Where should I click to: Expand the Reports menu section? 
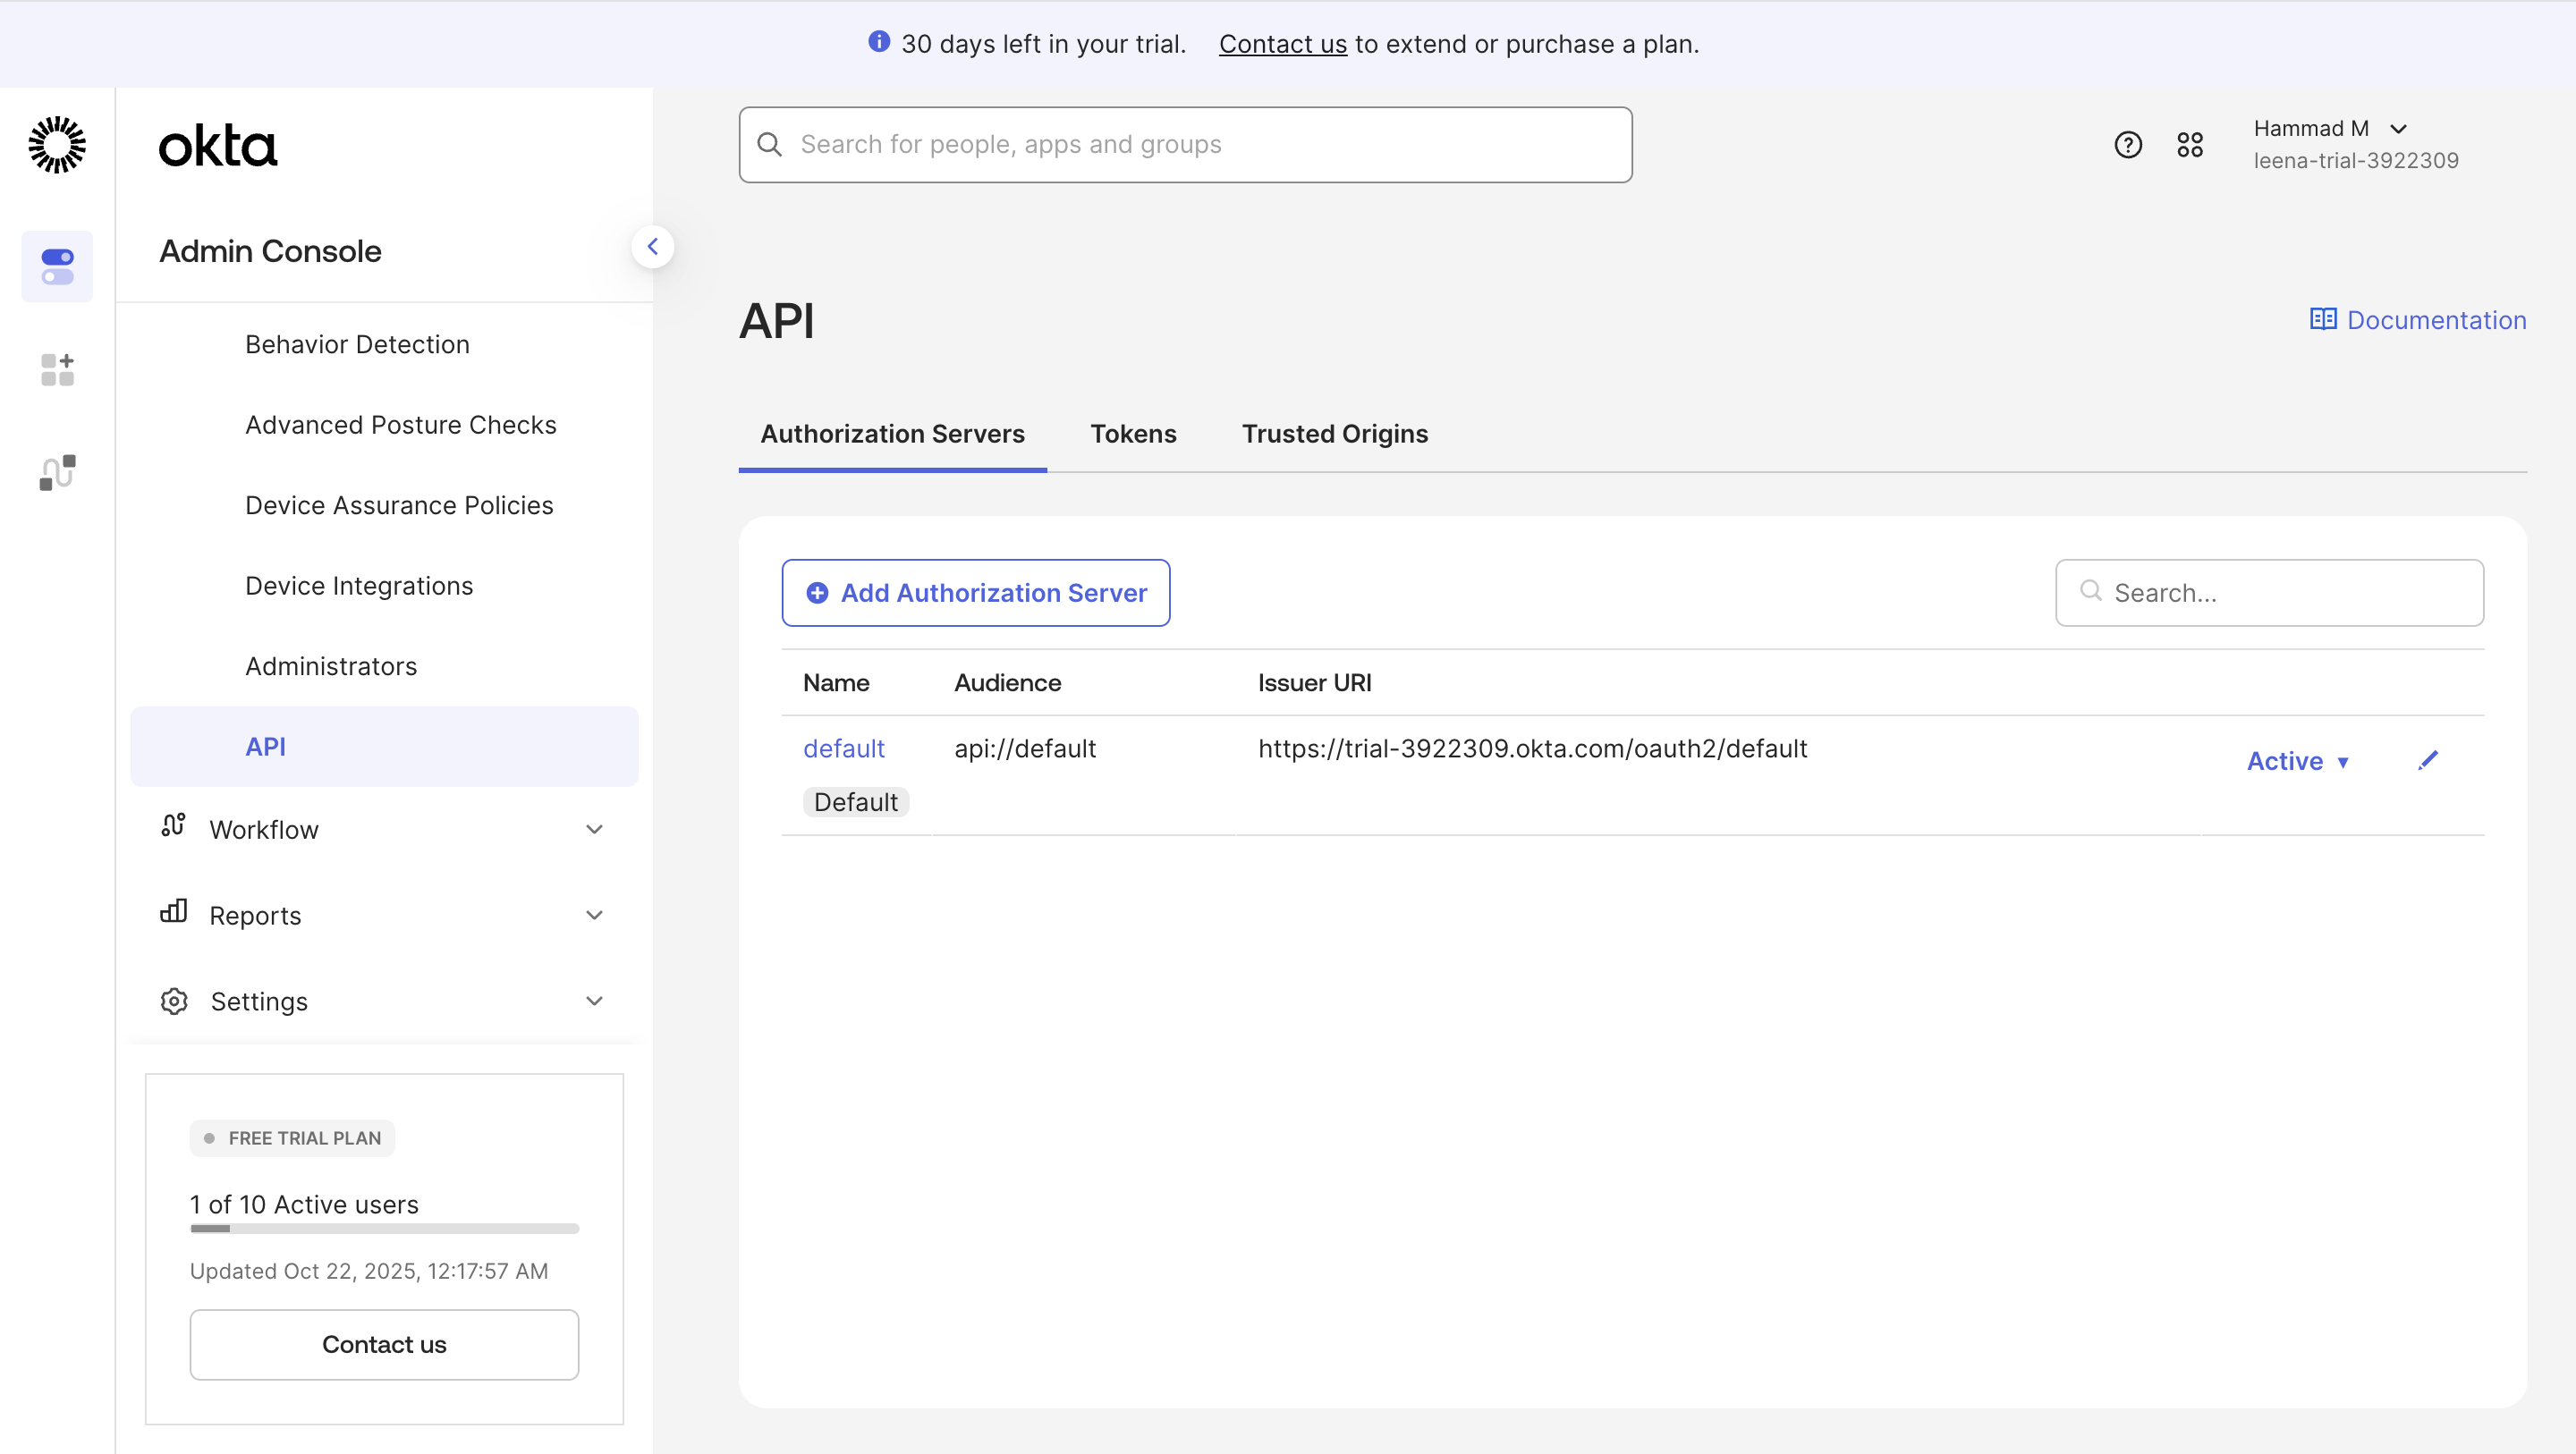(x=384, y=915)
